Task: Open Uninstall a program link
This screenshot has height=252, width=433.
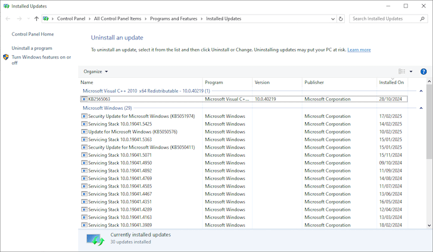Action: 32,48
